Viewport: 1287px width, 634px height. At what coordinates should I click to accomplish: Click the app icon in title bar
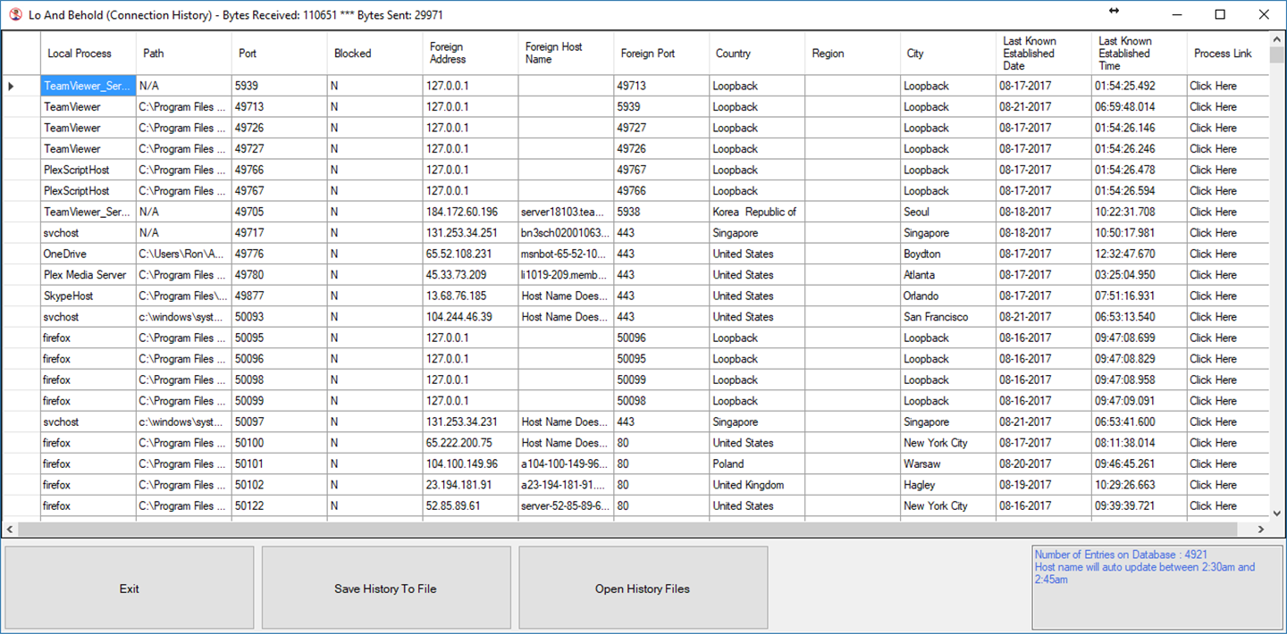(14, 14)
